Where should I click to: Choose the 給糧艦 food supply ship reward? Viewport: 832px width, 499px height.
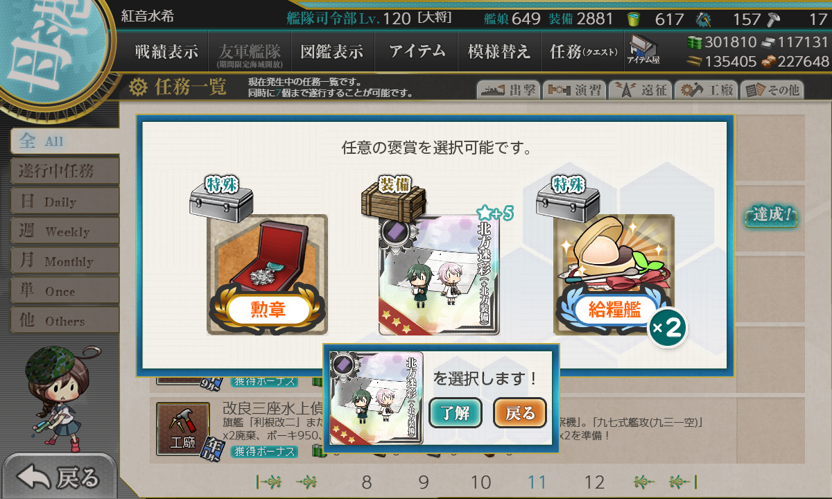(614, 274)
